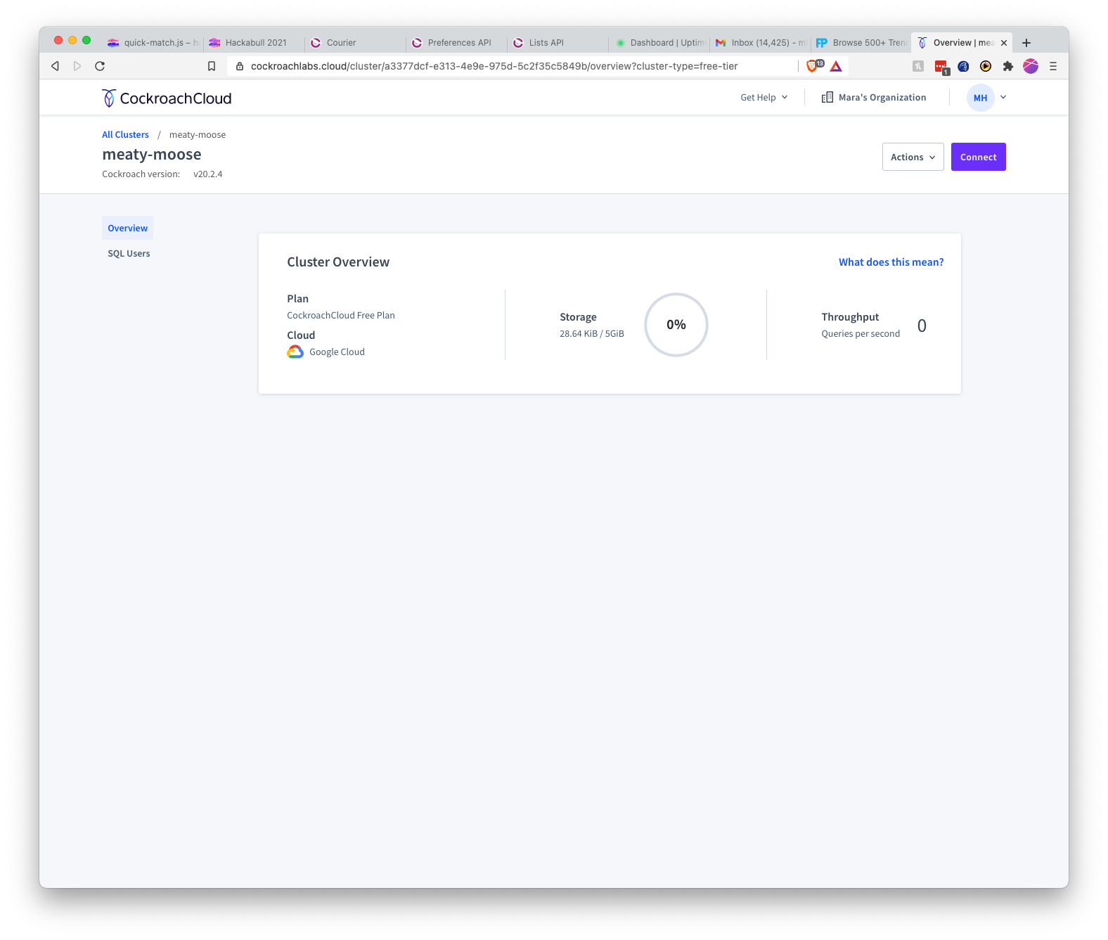Click the Storage heading

click(x=578, y=317)
